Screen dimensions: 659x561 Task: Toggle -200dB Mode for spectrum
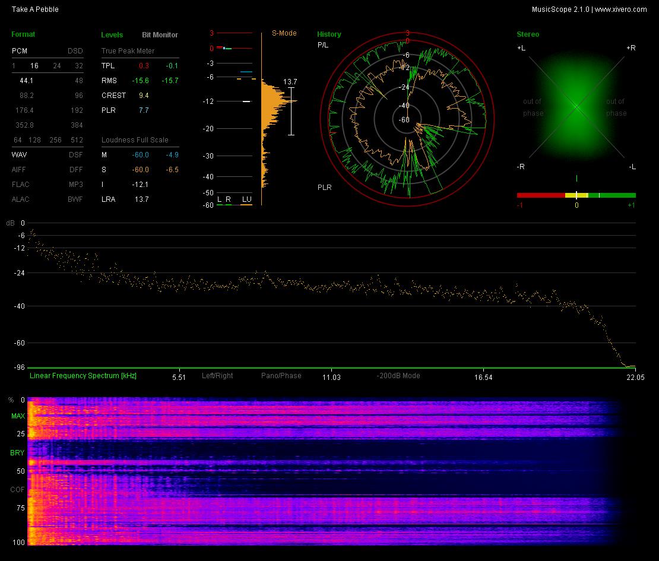(398, 376)
